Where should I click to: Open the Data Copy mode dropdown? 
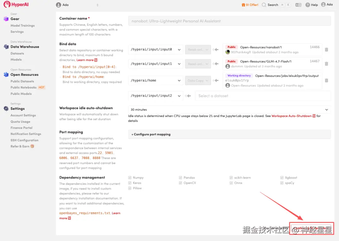pyautogui.click(x=198, y=80)
